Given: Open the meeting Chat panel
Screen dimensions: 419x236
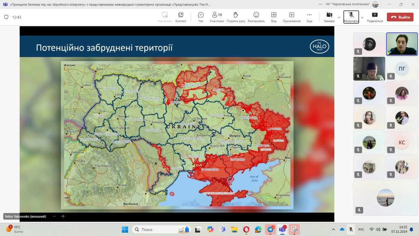Looking at the screenshot, I should pos(201,17).
